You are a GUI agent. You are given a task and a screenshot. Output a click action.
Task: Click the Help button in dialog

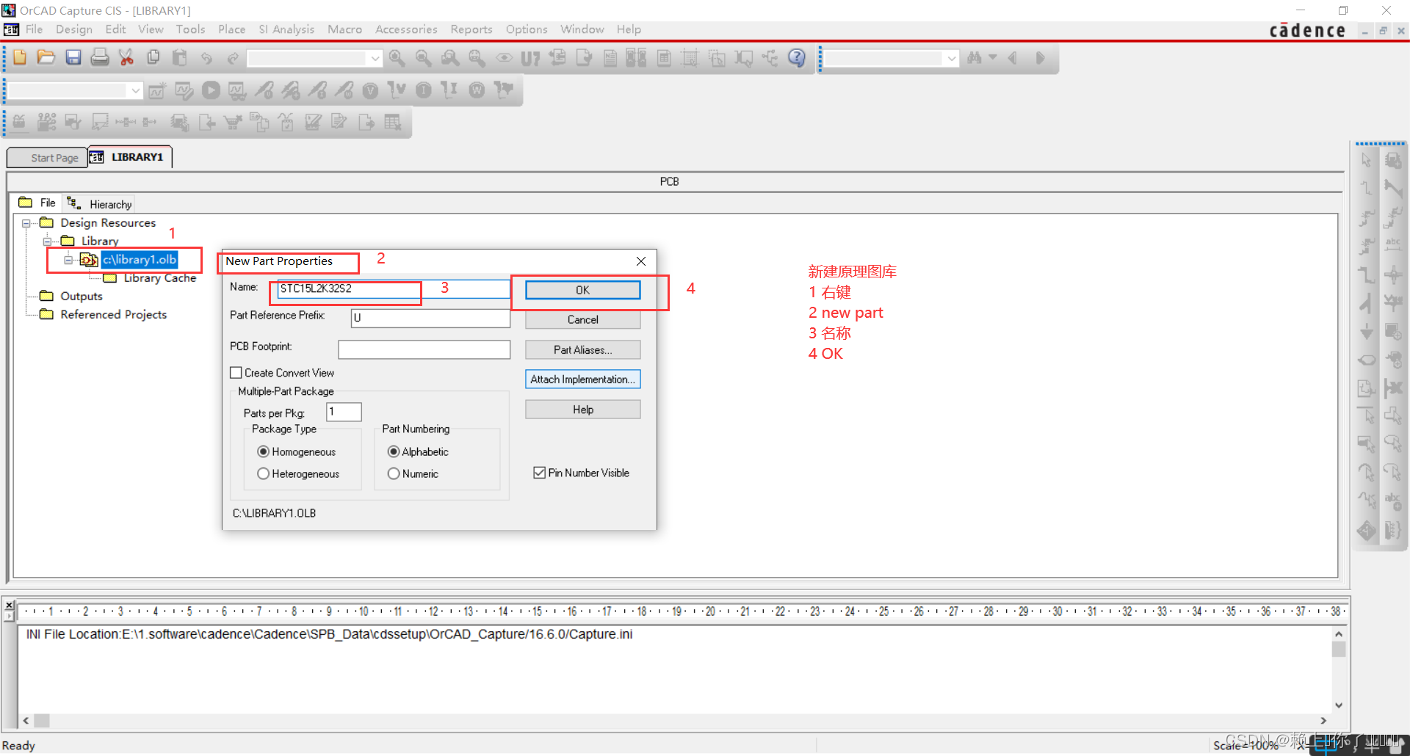pos(582,409)
